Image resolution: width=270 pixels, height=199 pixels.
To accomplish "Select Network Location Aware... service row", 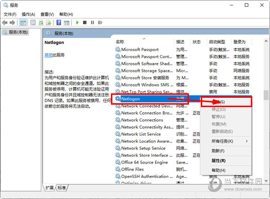I will [x=158, y=142].
